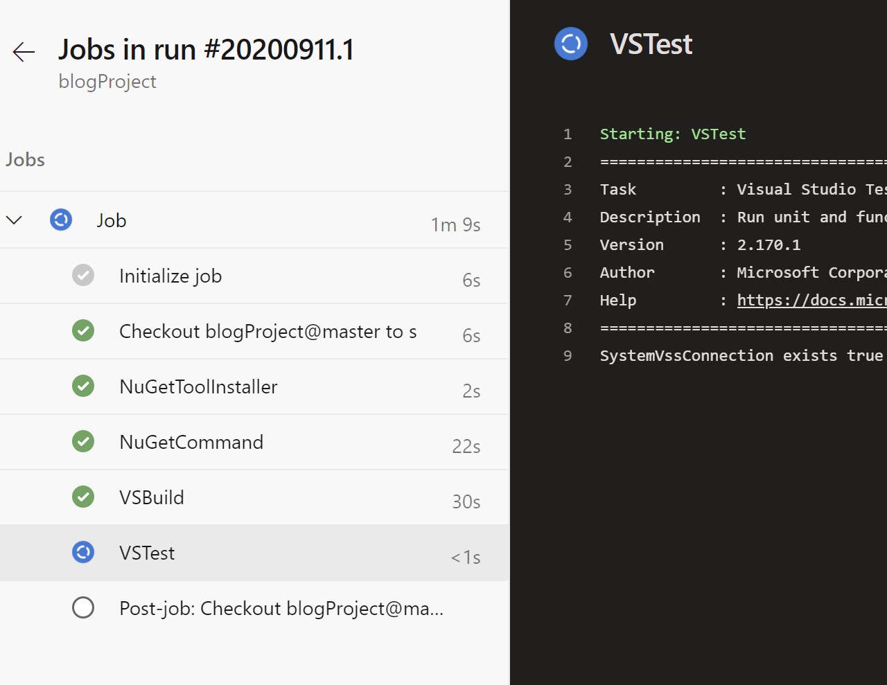Click the pending circle icon for Post-job Checkout
The height and width of the screenshot is (685, 887).
pyautogui.click(x=83, y=608)
